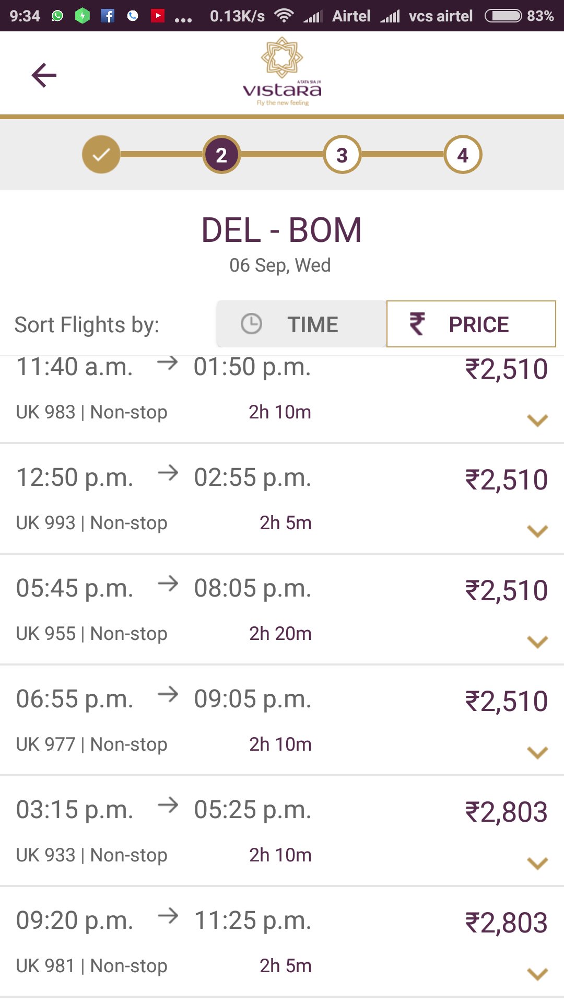This screenshot has height=1003, width=564.
Task: Select the 06:55 p.m. to 09:05 p.m. flight
Action: tap(282, 720)
